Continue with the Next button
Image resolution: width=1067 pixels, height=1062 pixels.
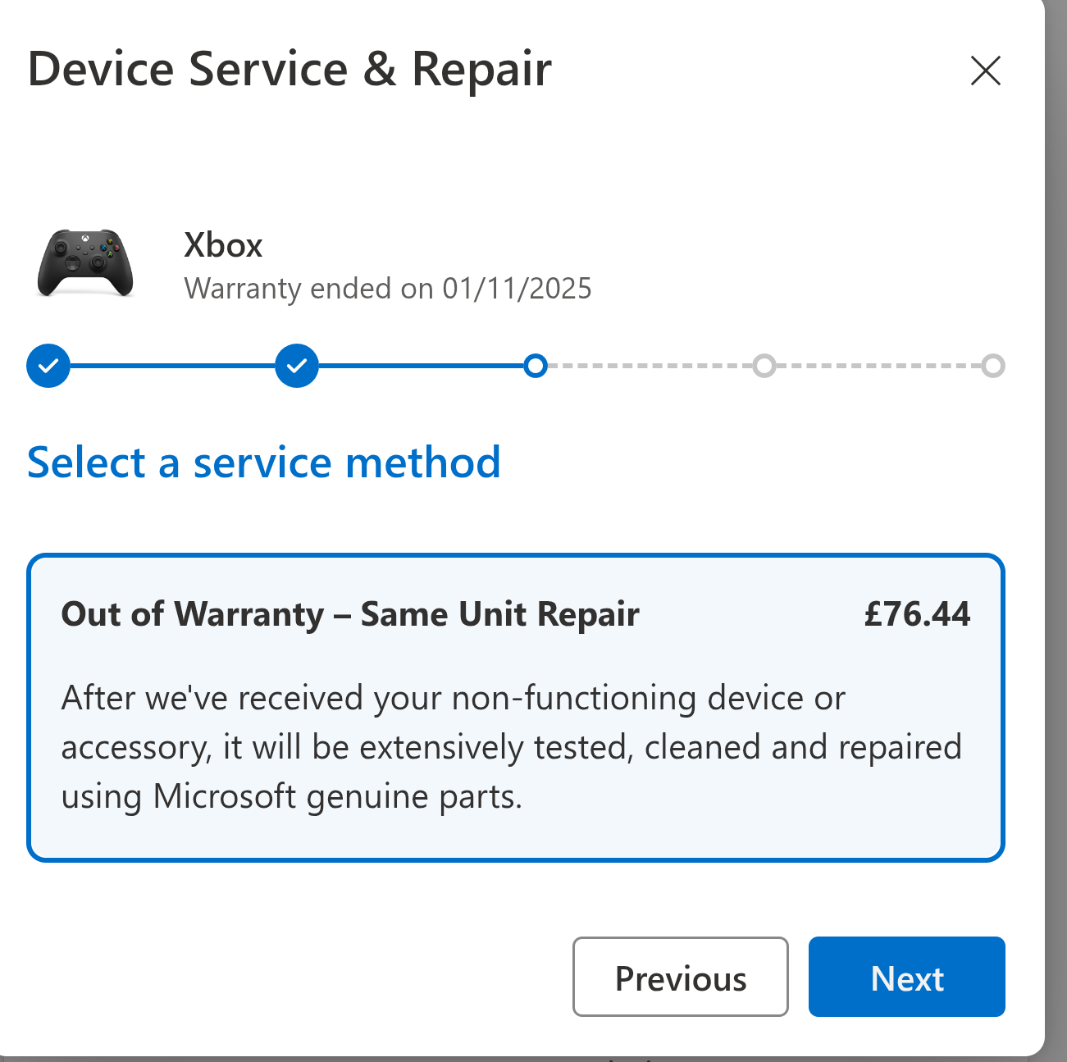907,977
